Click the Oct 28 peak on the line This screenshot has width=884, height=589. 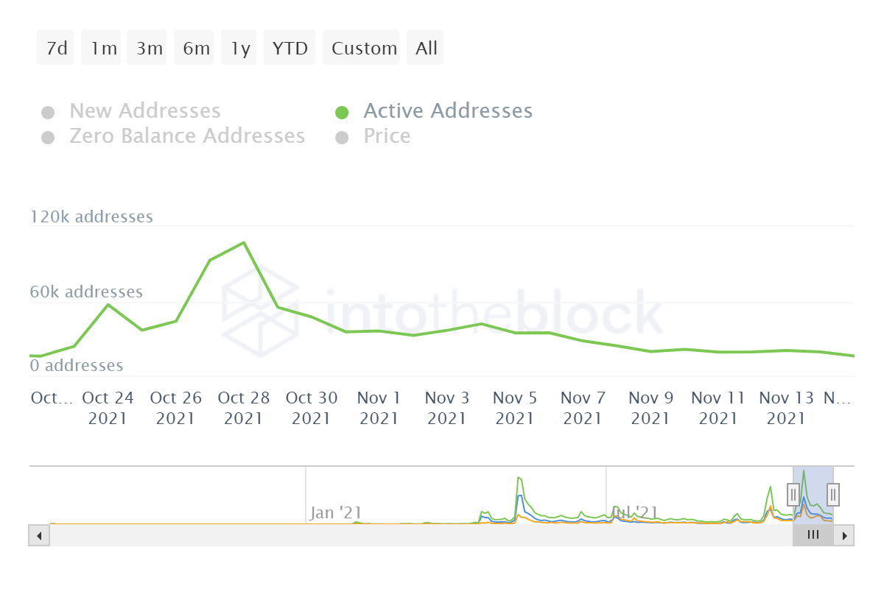243,242
